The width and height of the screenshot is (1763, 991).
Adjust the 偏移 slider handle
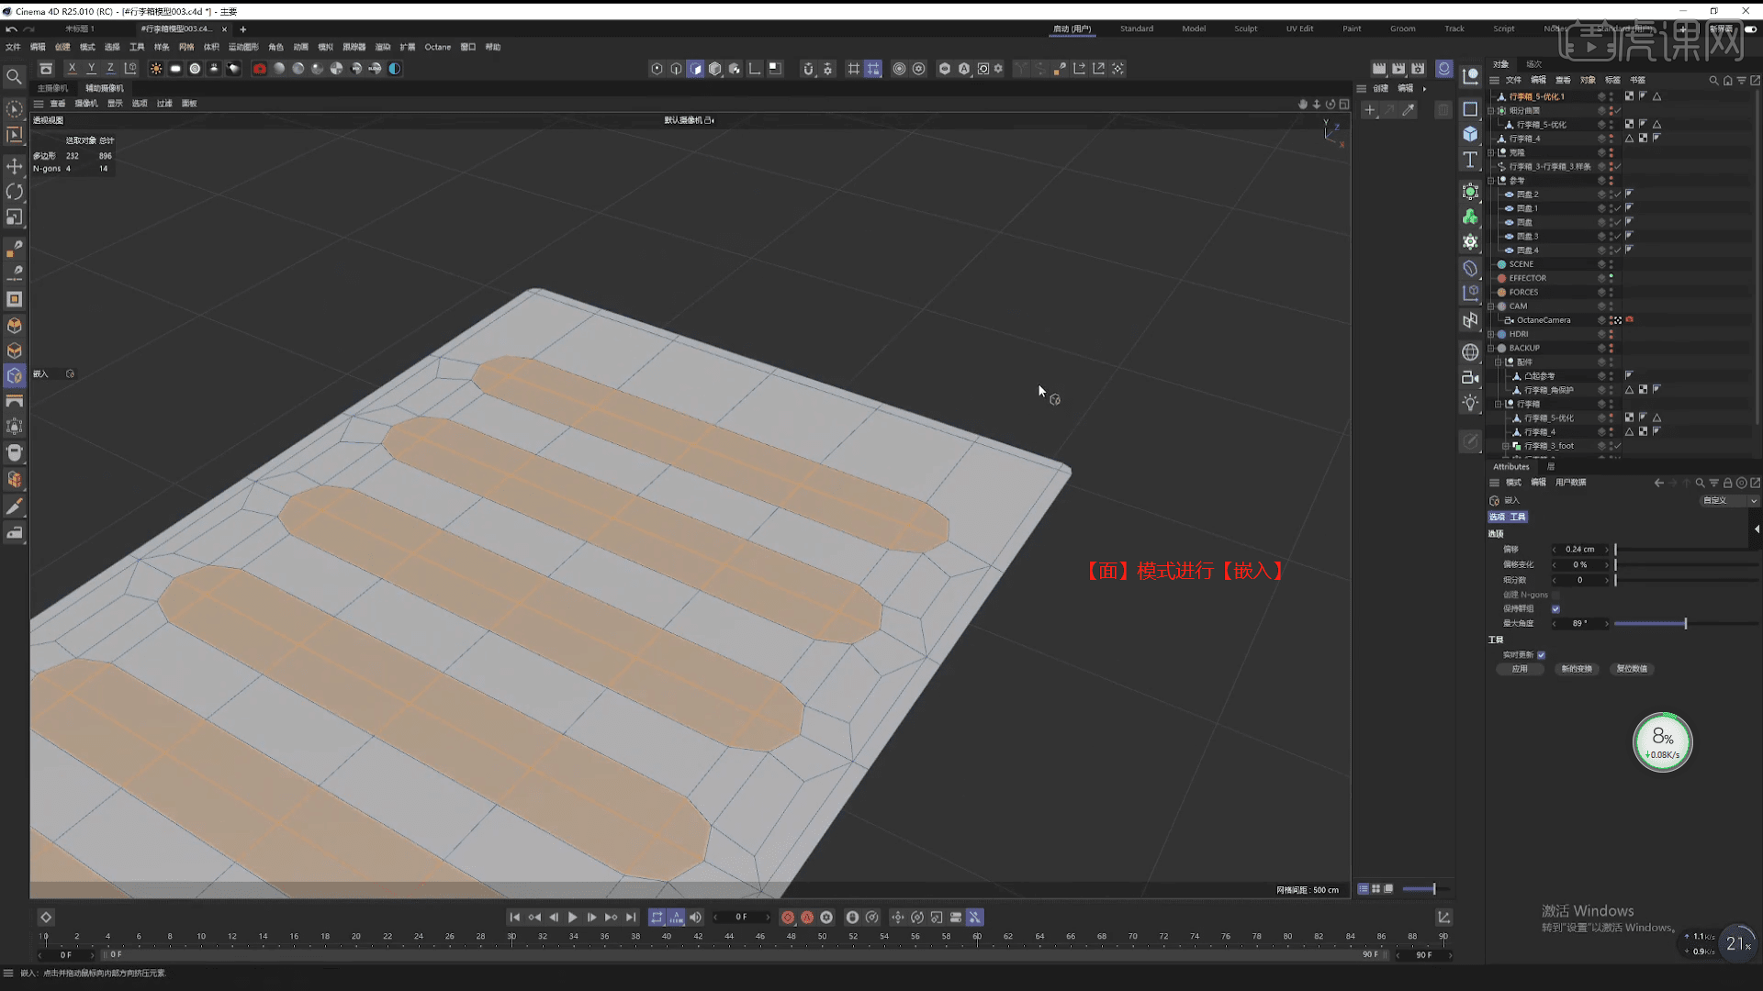pyautogui.click(x=1615, y=550)
